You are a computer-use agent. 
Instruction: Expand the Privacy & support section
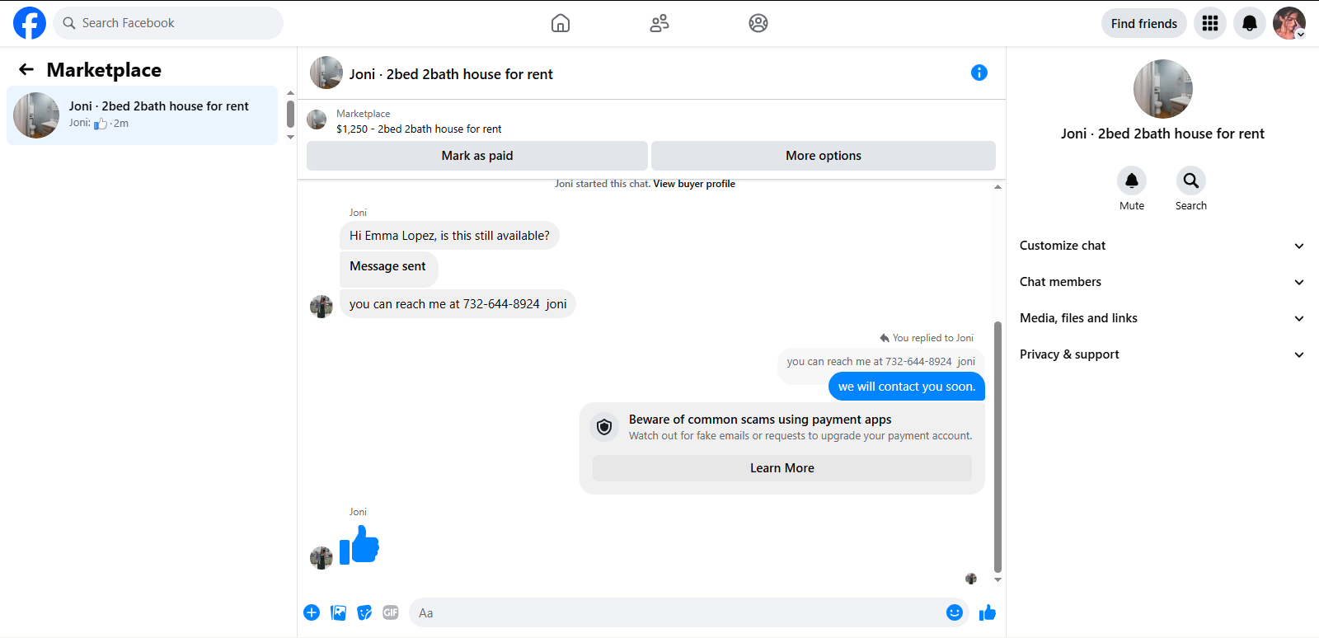[1162, 354]
